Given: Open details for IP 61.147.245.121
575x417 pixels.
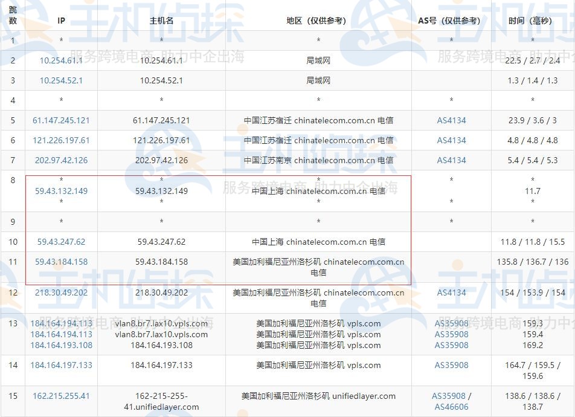Looking at the screenshot, I should 60,120.
